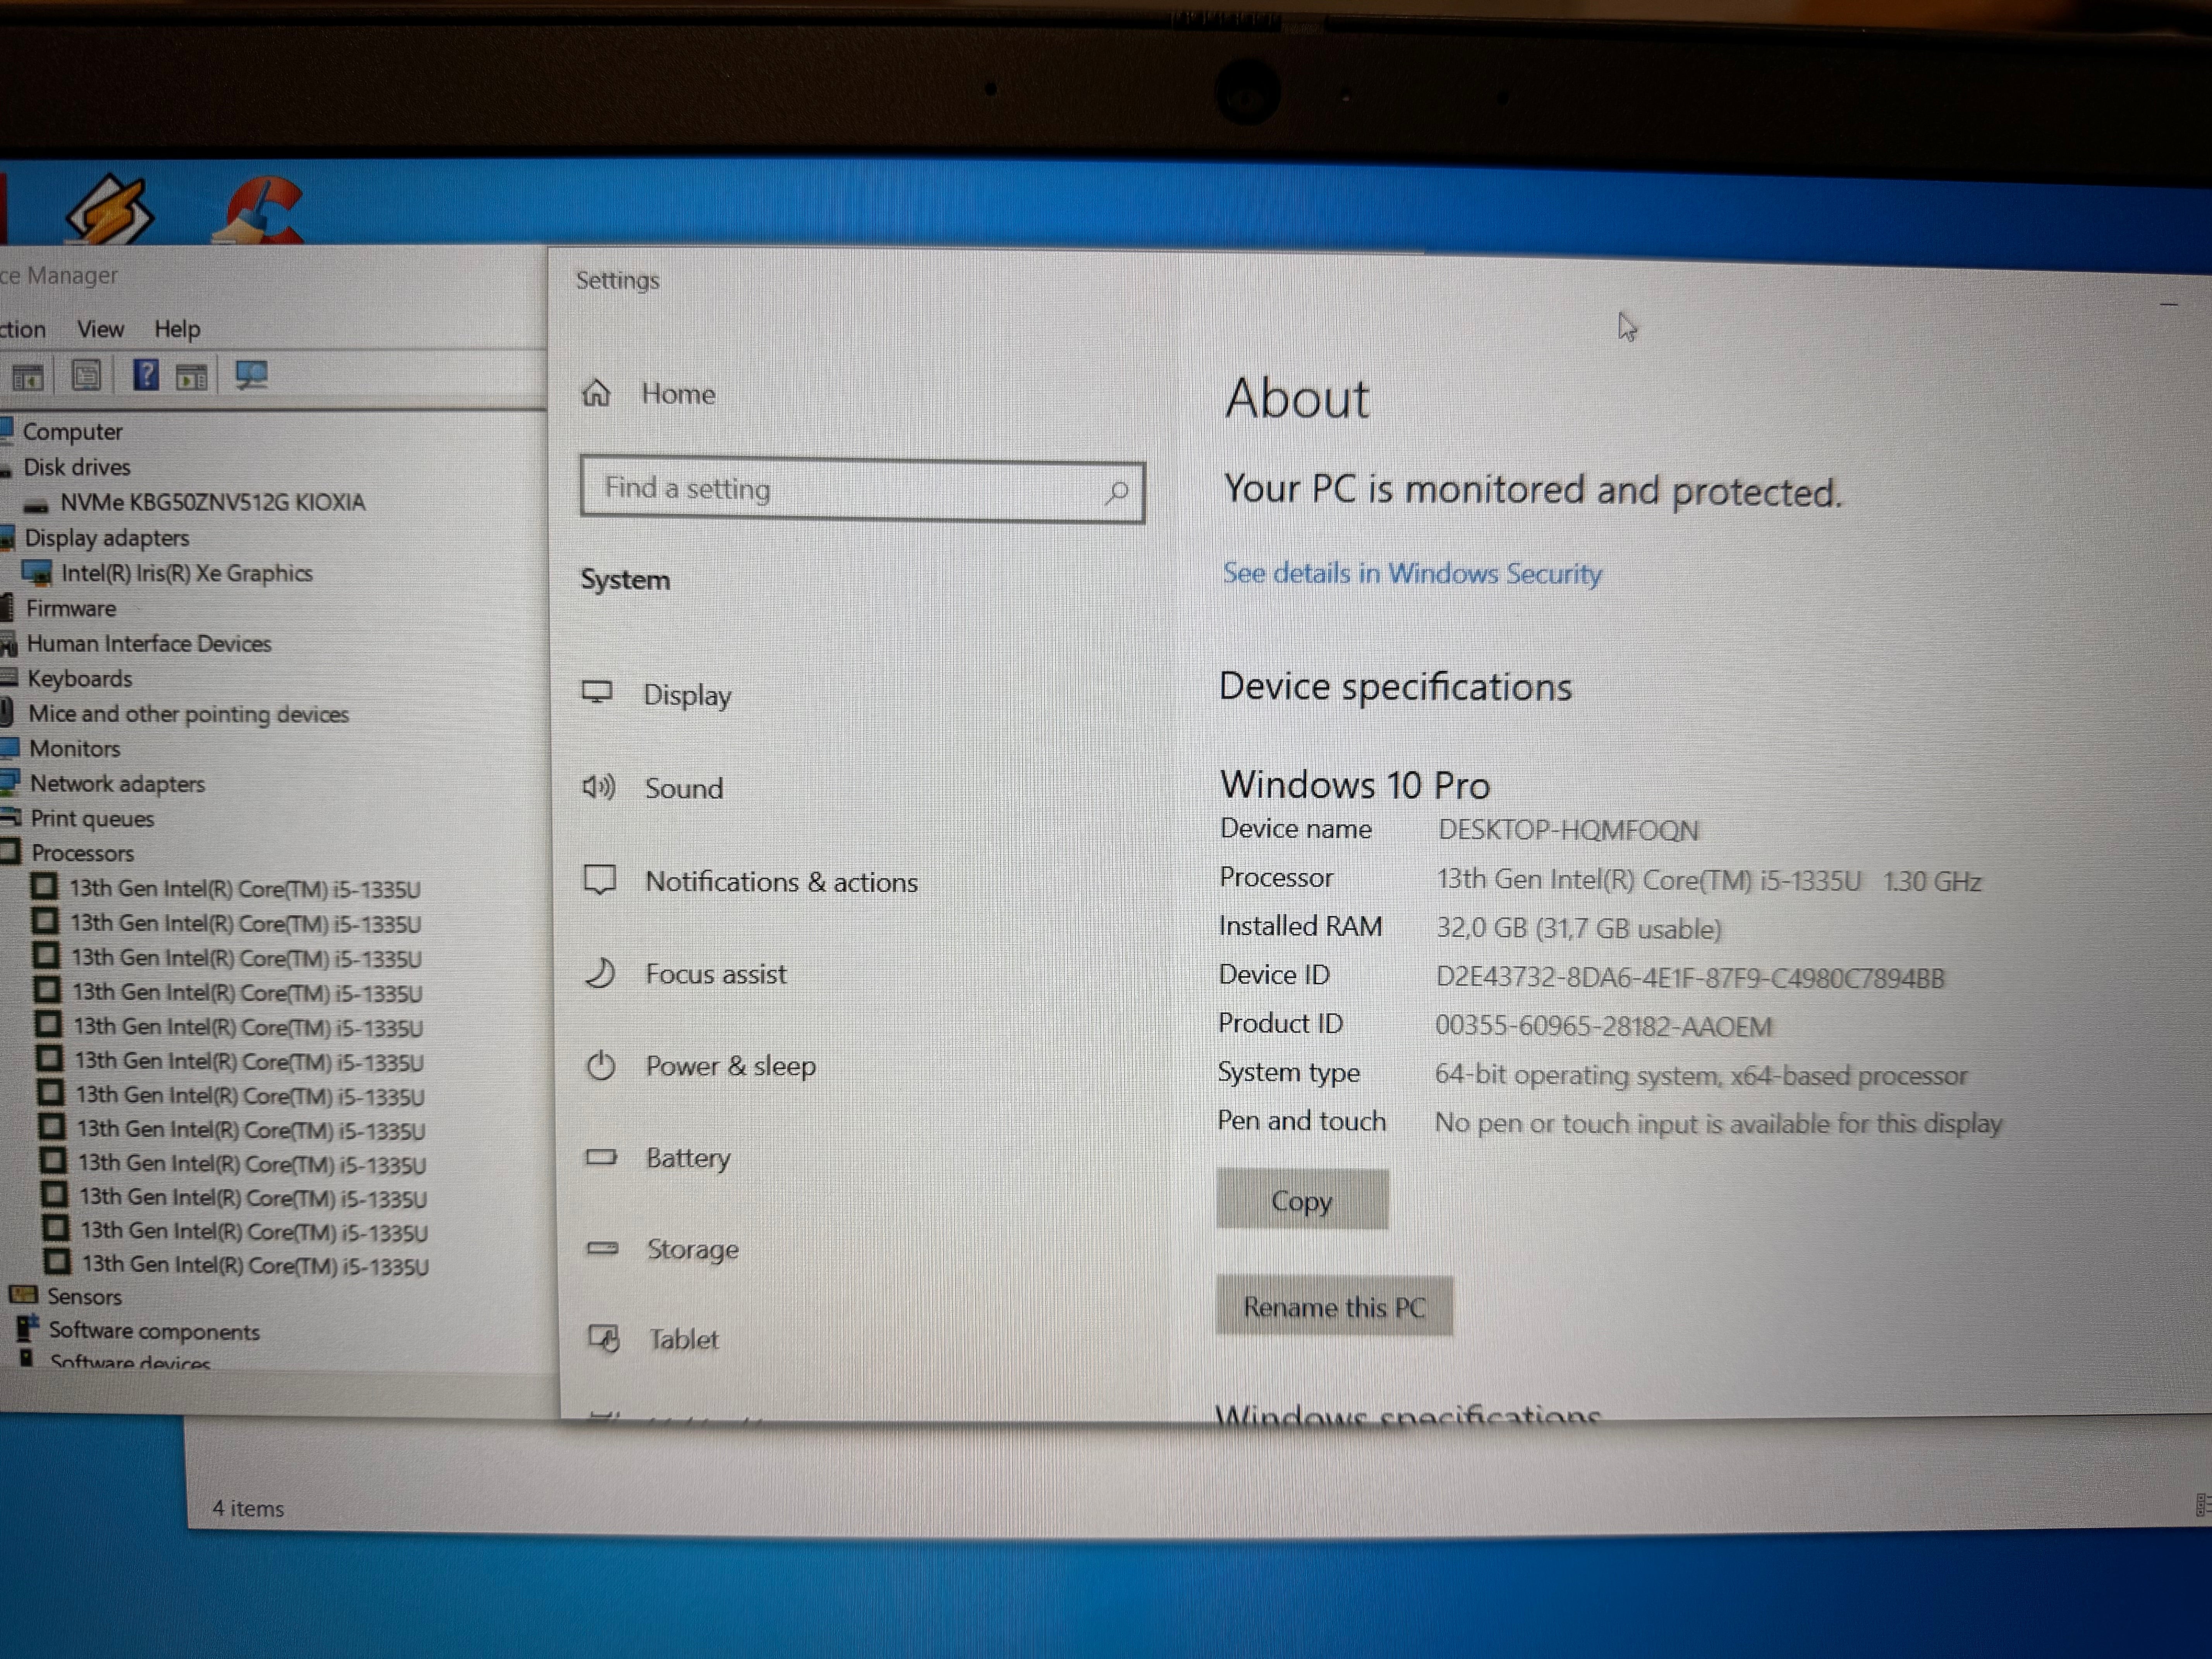Select Intel(R) Iris(R) Xe Graphics entry
Screen dimensions: 2212x1659
(187, 573)
